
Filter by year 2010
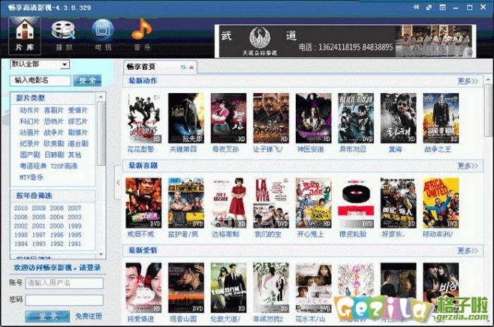click(x=21, y=208)
